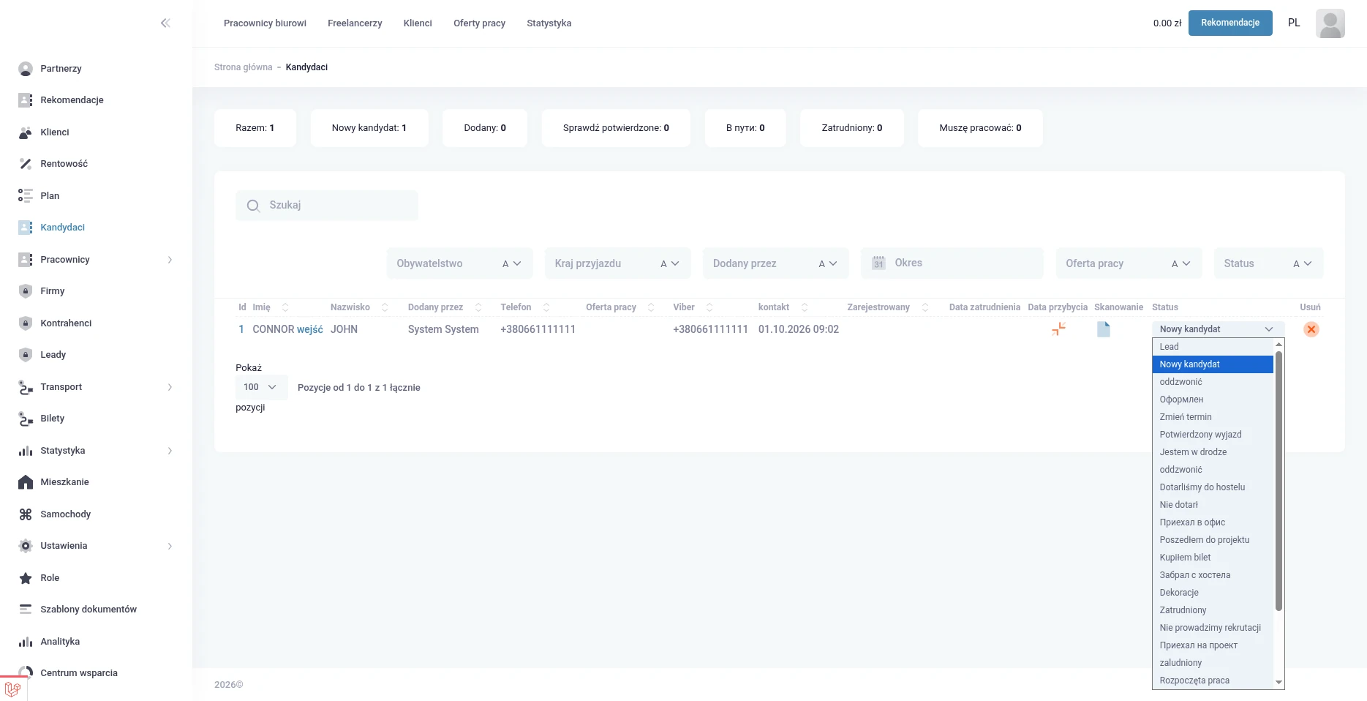This screenshot has height=701, width=1367.
Task: Select Zatrudniony status option
Action: coord(1213,610)
